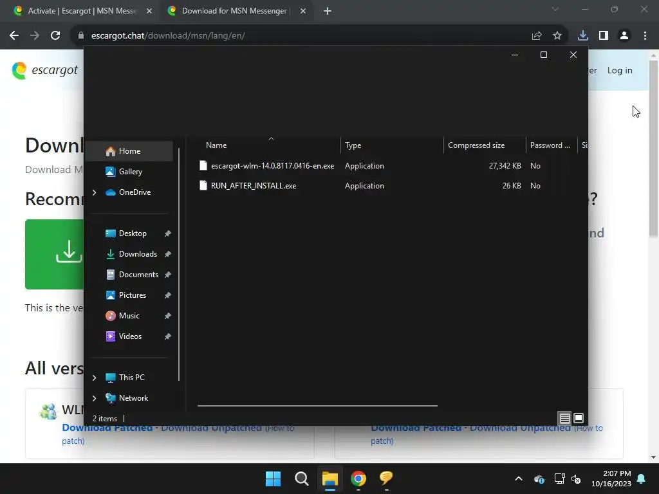Minimize the File Explorer window
Screen dimensions: 659x494
[514, 55]
